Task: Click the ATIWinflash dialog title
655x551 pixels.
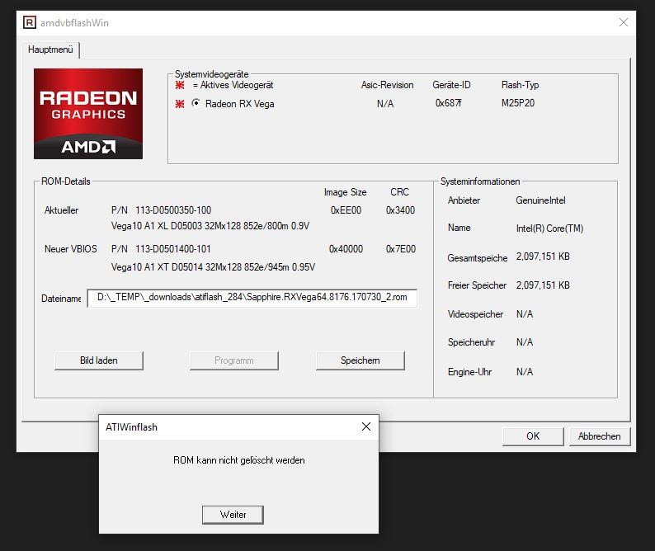Action: pos(132,427)
